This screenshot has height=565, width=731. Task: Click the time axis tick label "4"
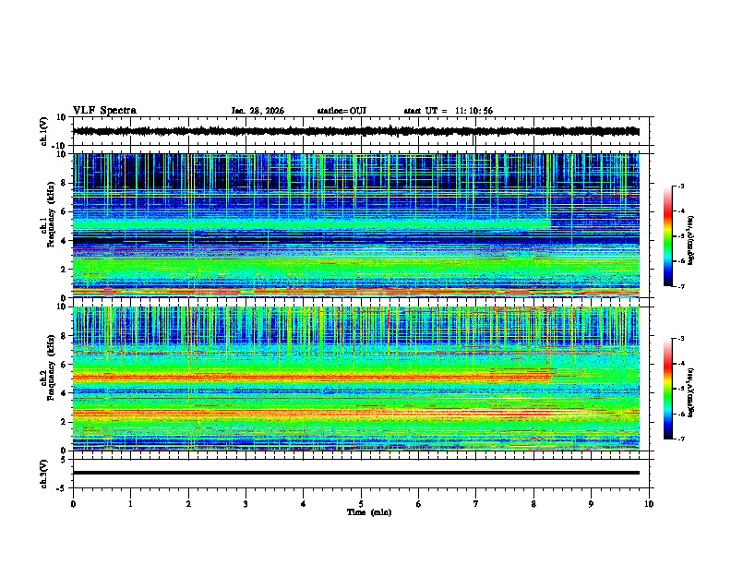pyautogui.click(x=304, y=504)
